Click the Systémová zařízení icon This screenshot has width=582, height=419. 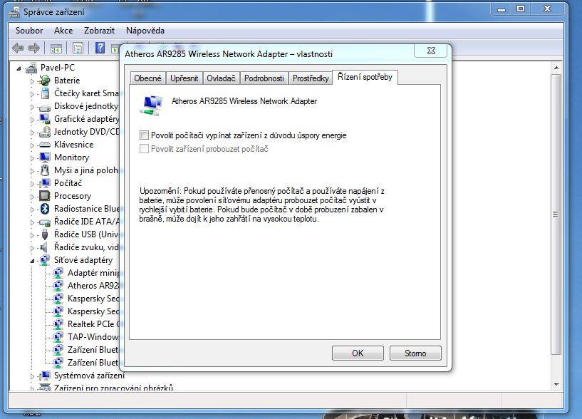[x=45, y=376]
